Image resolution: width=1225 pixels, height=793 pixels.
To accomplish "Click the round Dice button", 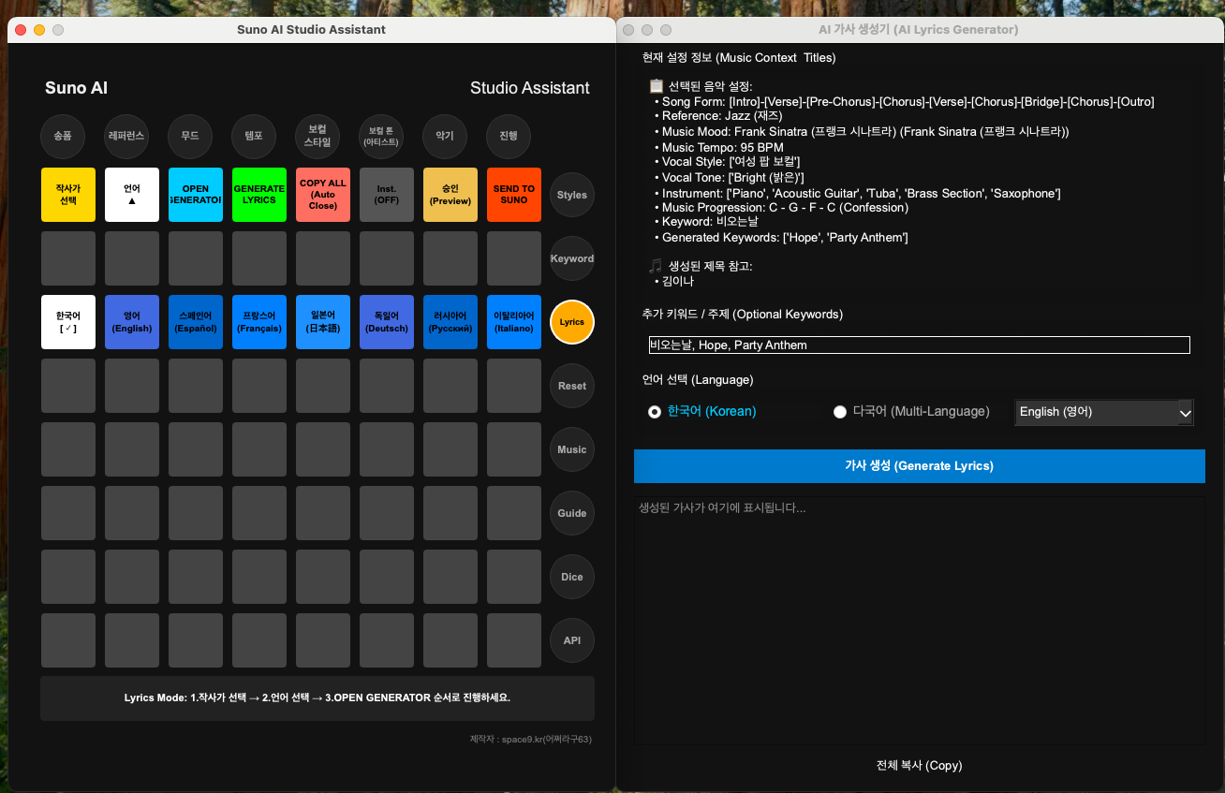I will [572, 577].
